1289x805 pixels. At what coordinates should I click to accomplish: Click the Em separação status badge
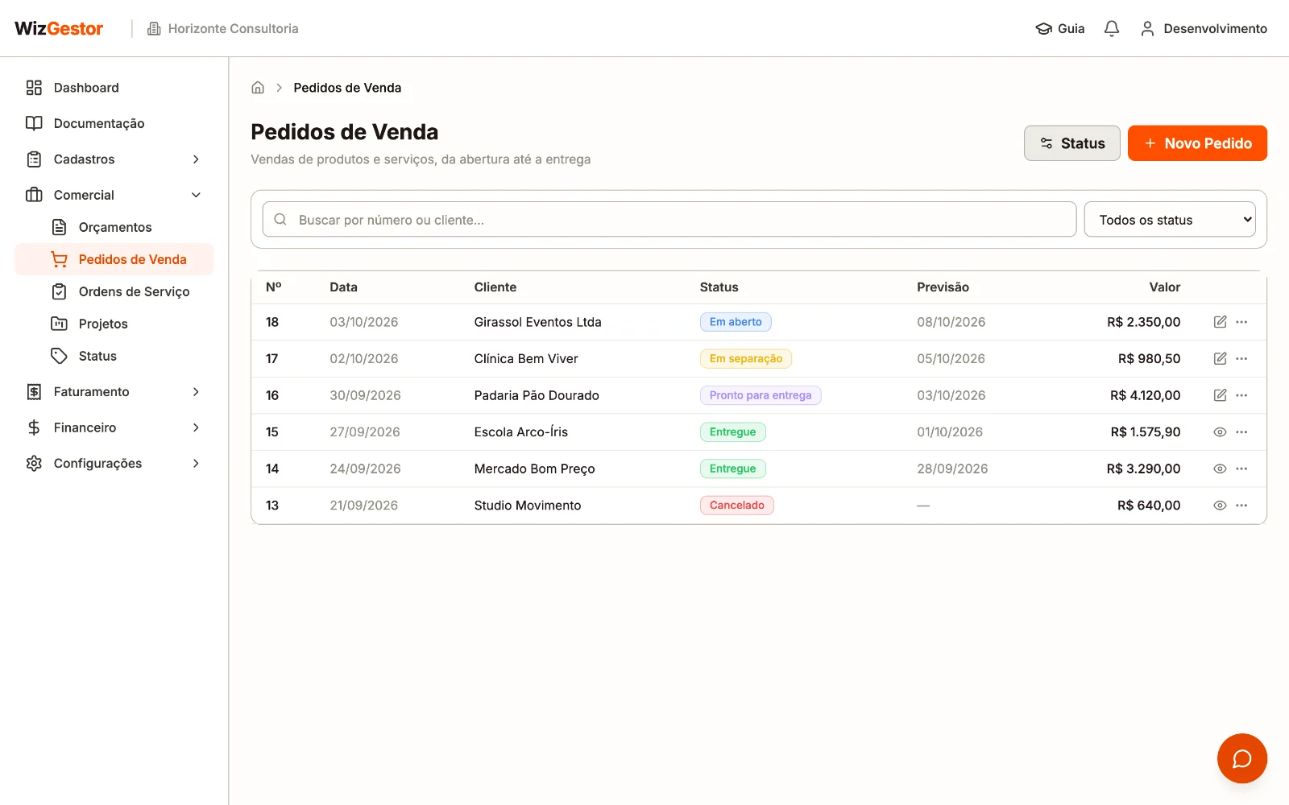click(746, 359)
